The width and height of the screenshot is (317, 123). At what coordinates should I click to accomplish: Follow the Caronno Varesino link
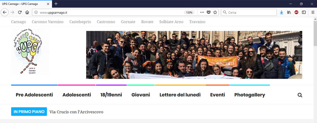48,22
